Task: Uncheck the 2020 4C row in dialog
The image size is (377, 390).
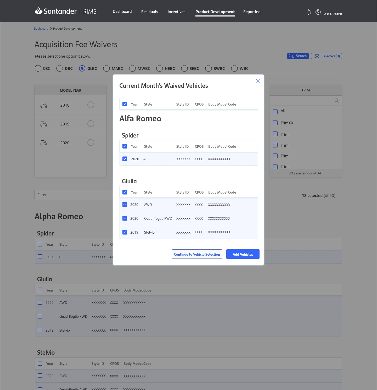Action: (x=125, y=159)
